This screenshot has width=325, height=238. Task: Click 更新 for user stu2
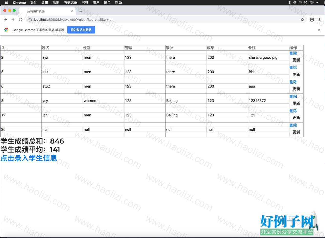pyautogui.click(x=296, y=89)
